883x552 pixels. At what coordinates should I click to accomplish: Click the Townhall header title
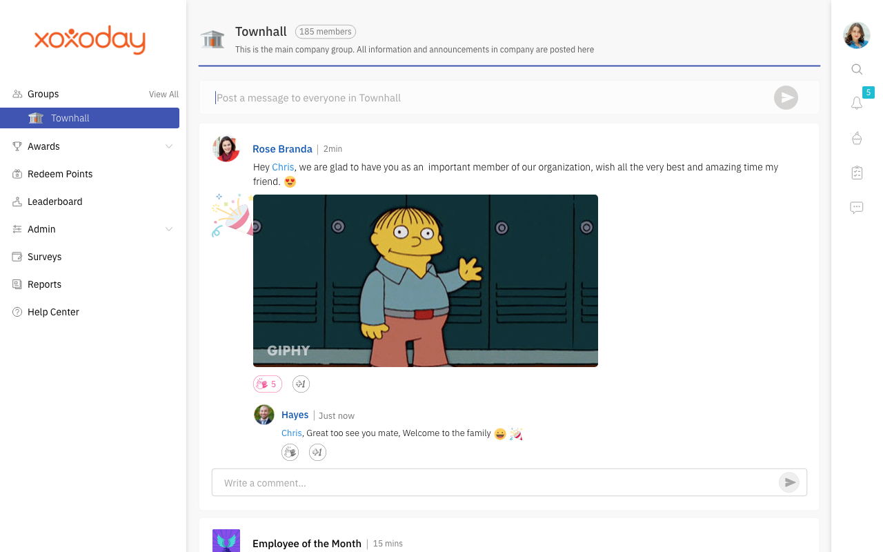(x=261, y=32)
